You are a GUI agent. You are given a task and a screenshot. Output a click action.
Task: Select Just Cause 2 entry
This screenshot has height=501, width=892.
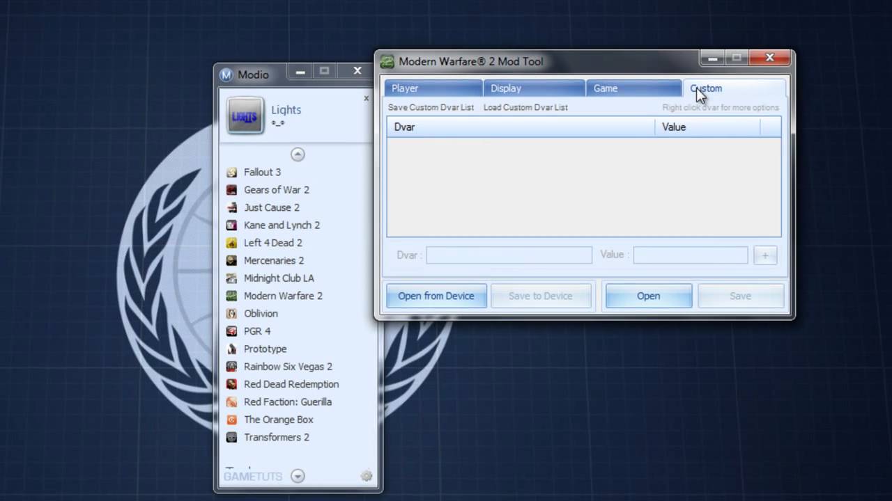271,207
